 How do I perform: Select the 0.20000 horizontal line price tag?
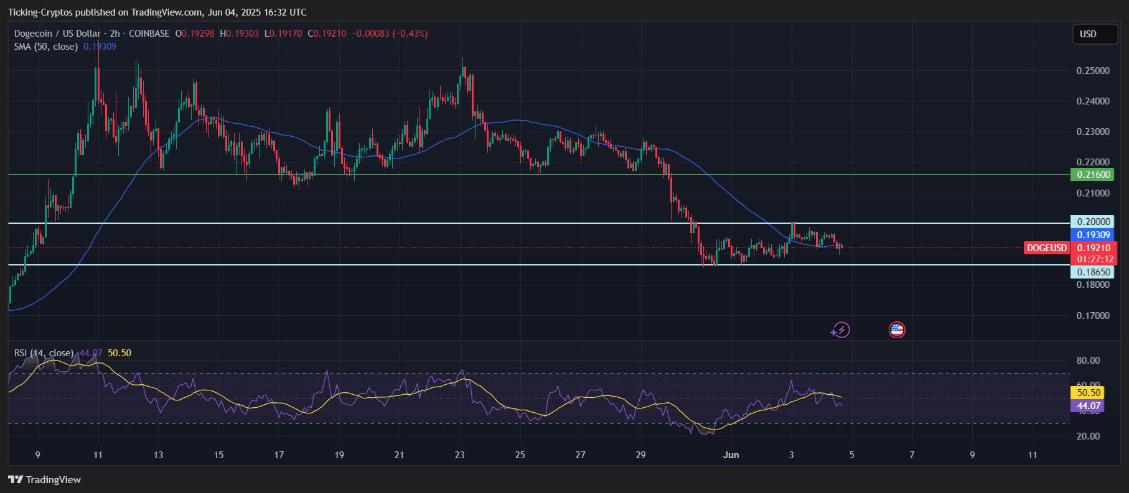point(1093,222)
